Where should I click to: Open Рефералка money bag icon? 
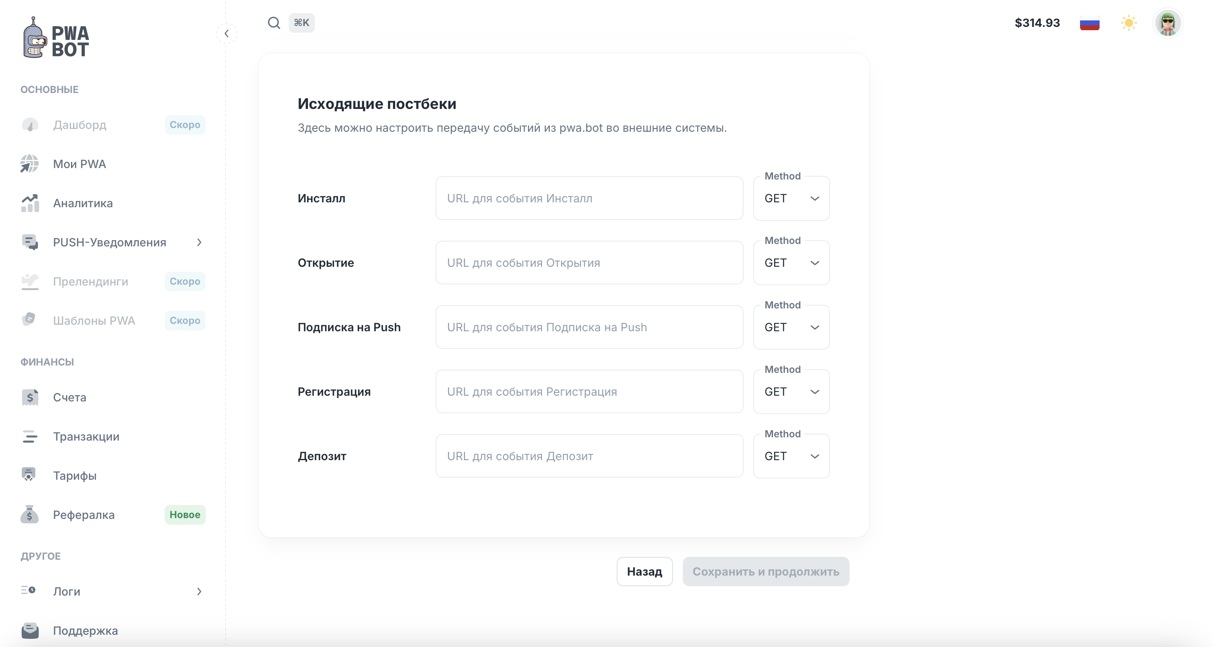(x=30, y=514)
